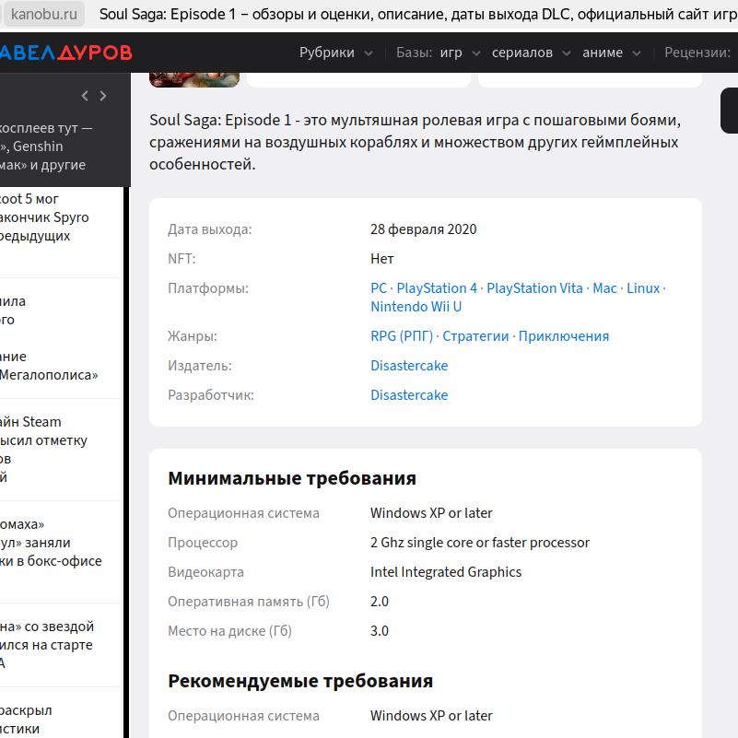Click the Soul Saga description paragraph
The width and height of the screenshot is (738, 738).
[x=415, y=142]
